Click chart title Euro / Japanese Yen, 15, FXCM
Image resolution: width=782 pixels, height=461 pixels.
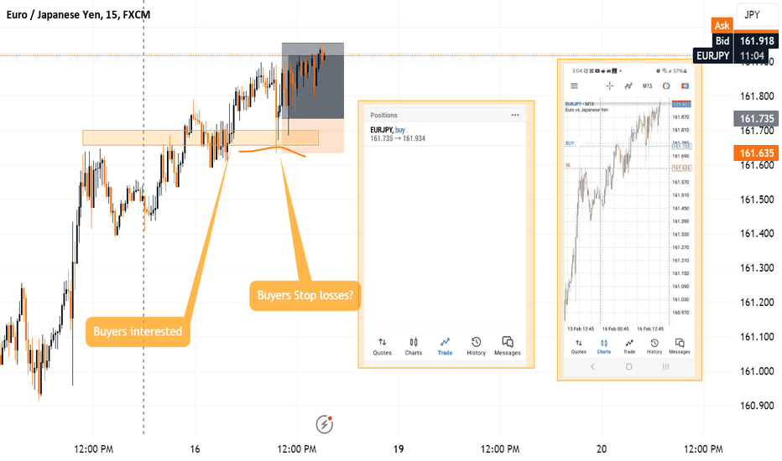pyautogui.click(x=78, y=14)
